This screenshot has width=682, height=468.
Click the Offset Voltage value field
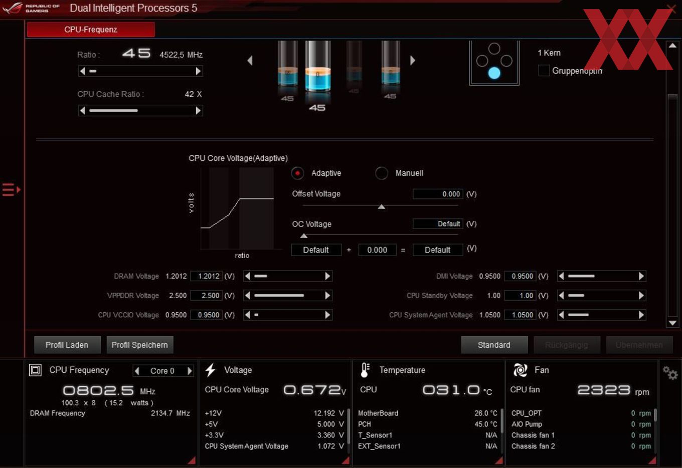(438, 194)
